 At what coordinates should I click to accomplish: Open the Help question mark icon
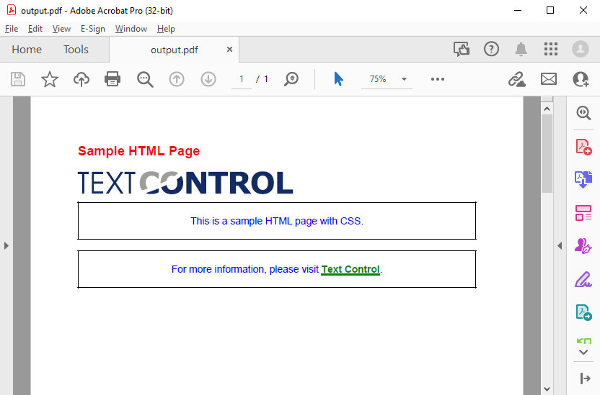491,49
